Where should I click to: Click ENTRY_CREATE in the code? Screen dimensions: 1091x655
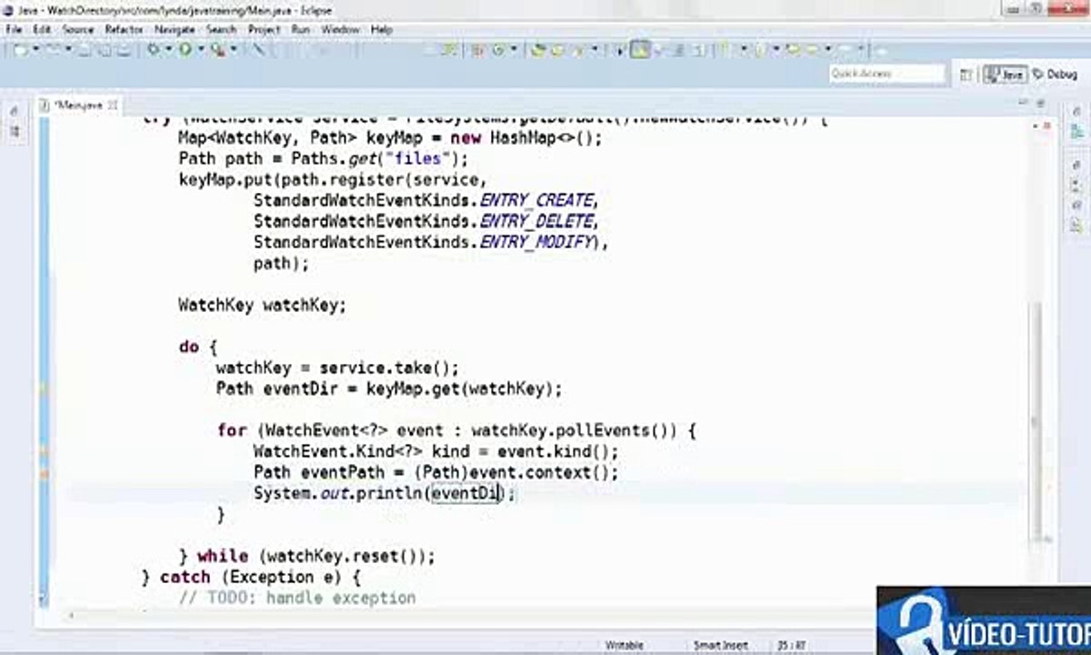pyautogui.click(x=536, y=200)
